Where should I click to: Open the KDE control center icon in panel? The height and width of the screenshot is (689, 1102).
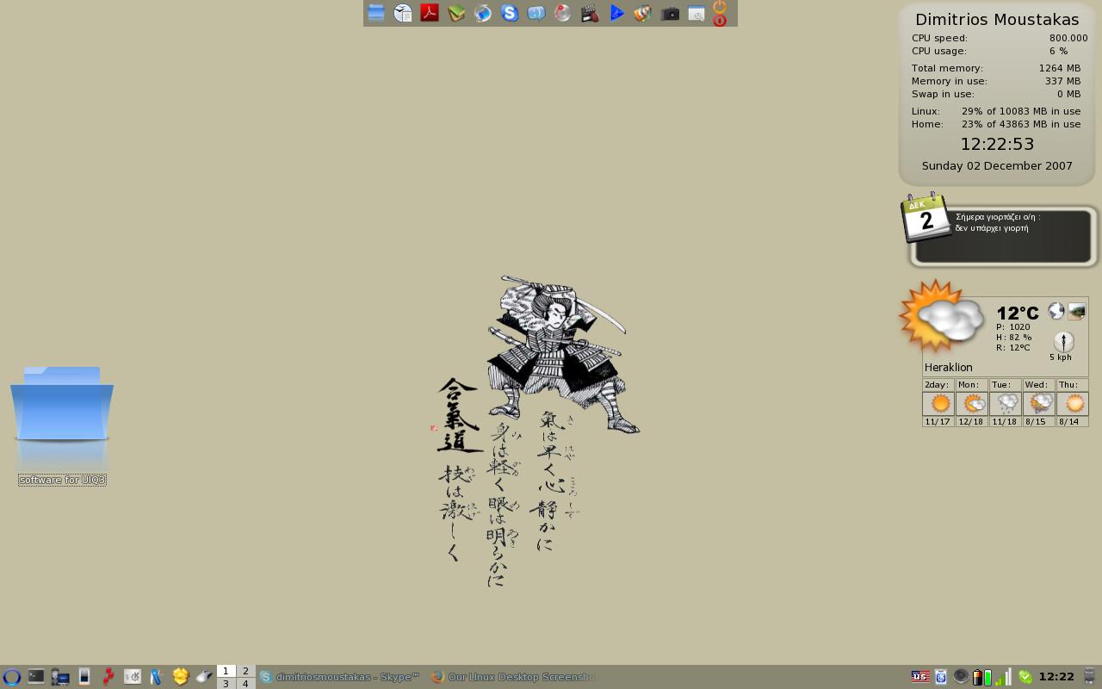pos(132,677)
